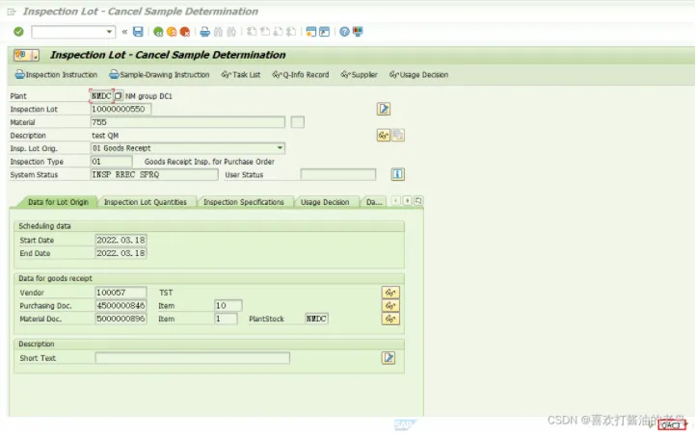
Task: Click the purchasing Item field 10
Action: [228, 306]
